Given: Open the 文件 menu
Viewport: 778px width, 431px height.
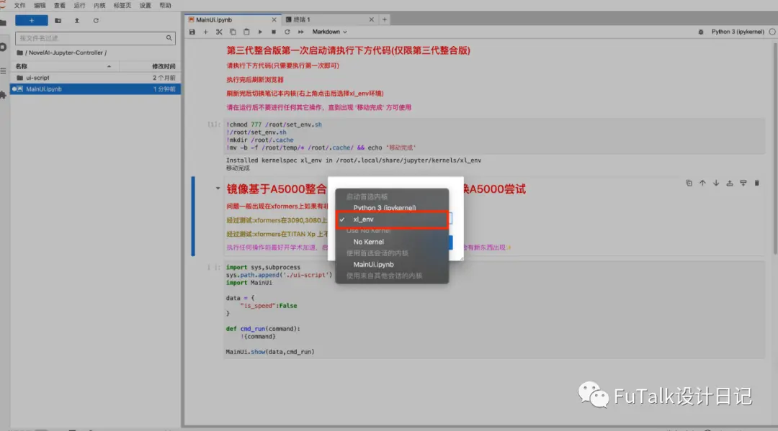Looking at the screenshot, I should [20, 6].
